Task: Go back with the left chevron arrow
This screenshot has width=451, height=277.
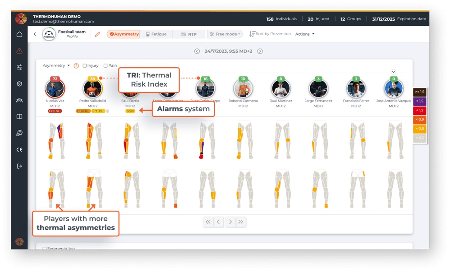Action: [35, 34]
